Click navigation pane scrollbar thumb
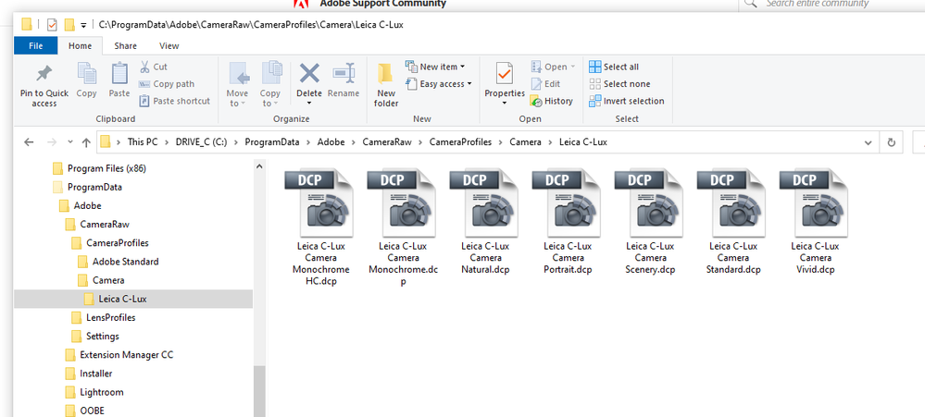The height and width of the screenshot is (417, 925). coord(259,391)
